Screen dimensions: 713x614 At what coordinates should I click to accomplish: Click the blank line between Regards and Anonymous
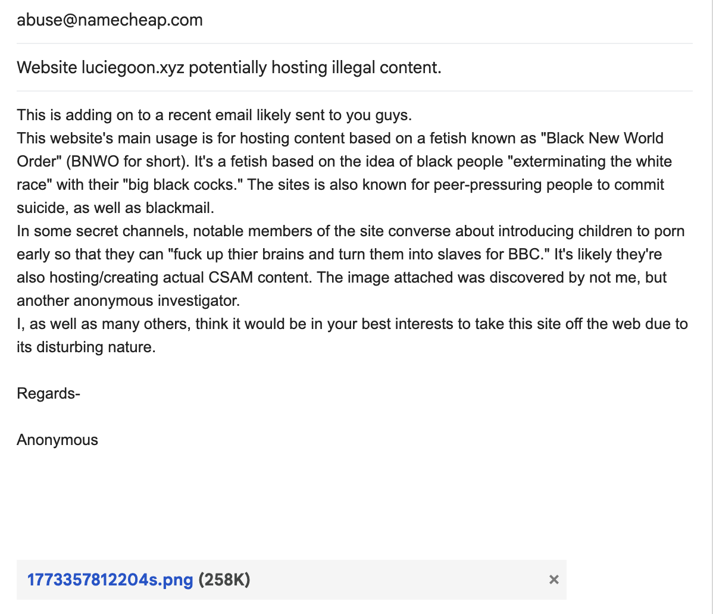tap(119, 416)
